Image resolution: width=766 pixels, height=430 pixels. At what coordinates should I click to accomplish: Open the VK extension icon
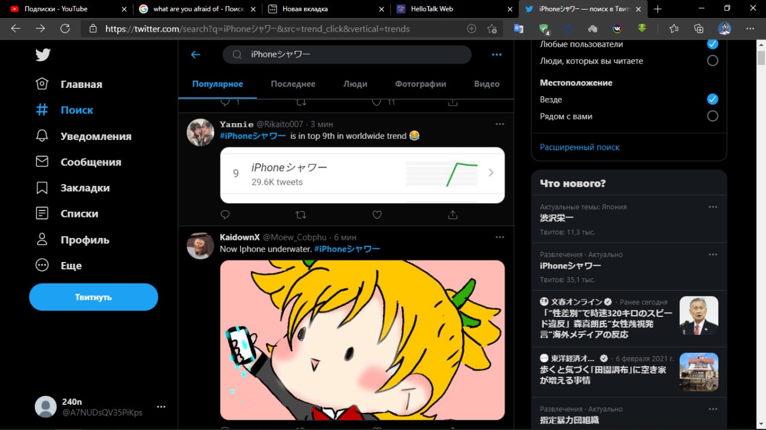(617, 29)
